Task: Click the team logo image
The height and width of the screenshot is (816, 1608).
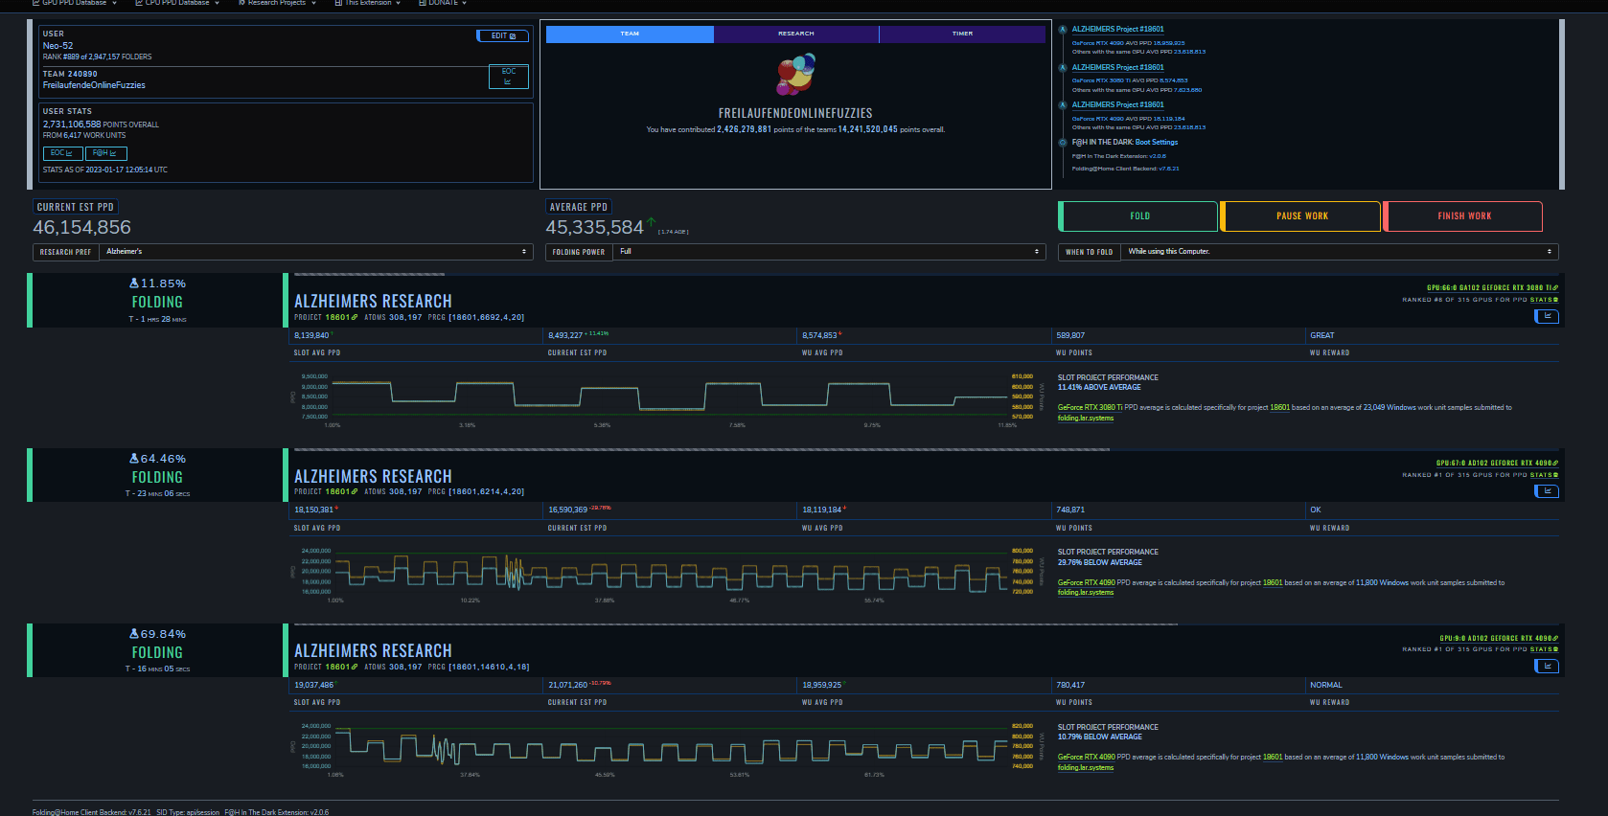Action: click(x=795, y=75)
